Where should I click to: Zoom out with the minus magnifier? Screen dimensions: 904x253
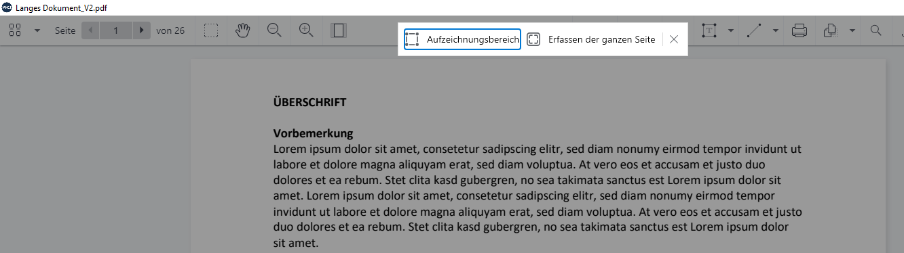coord(274,30)
